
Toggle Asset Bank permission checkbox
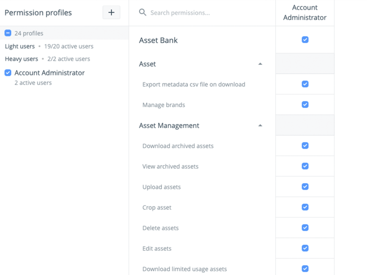click(x=305, y=39)
